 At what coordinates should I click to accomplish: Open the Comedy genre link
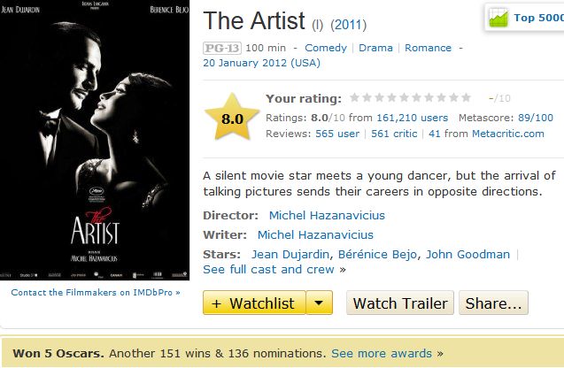click(326, 48)
